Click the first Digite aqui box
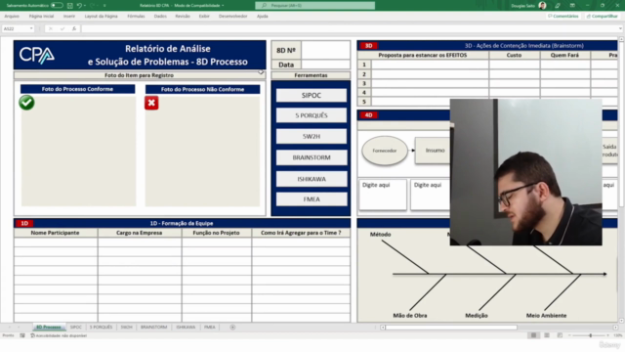 coord(383,195)
